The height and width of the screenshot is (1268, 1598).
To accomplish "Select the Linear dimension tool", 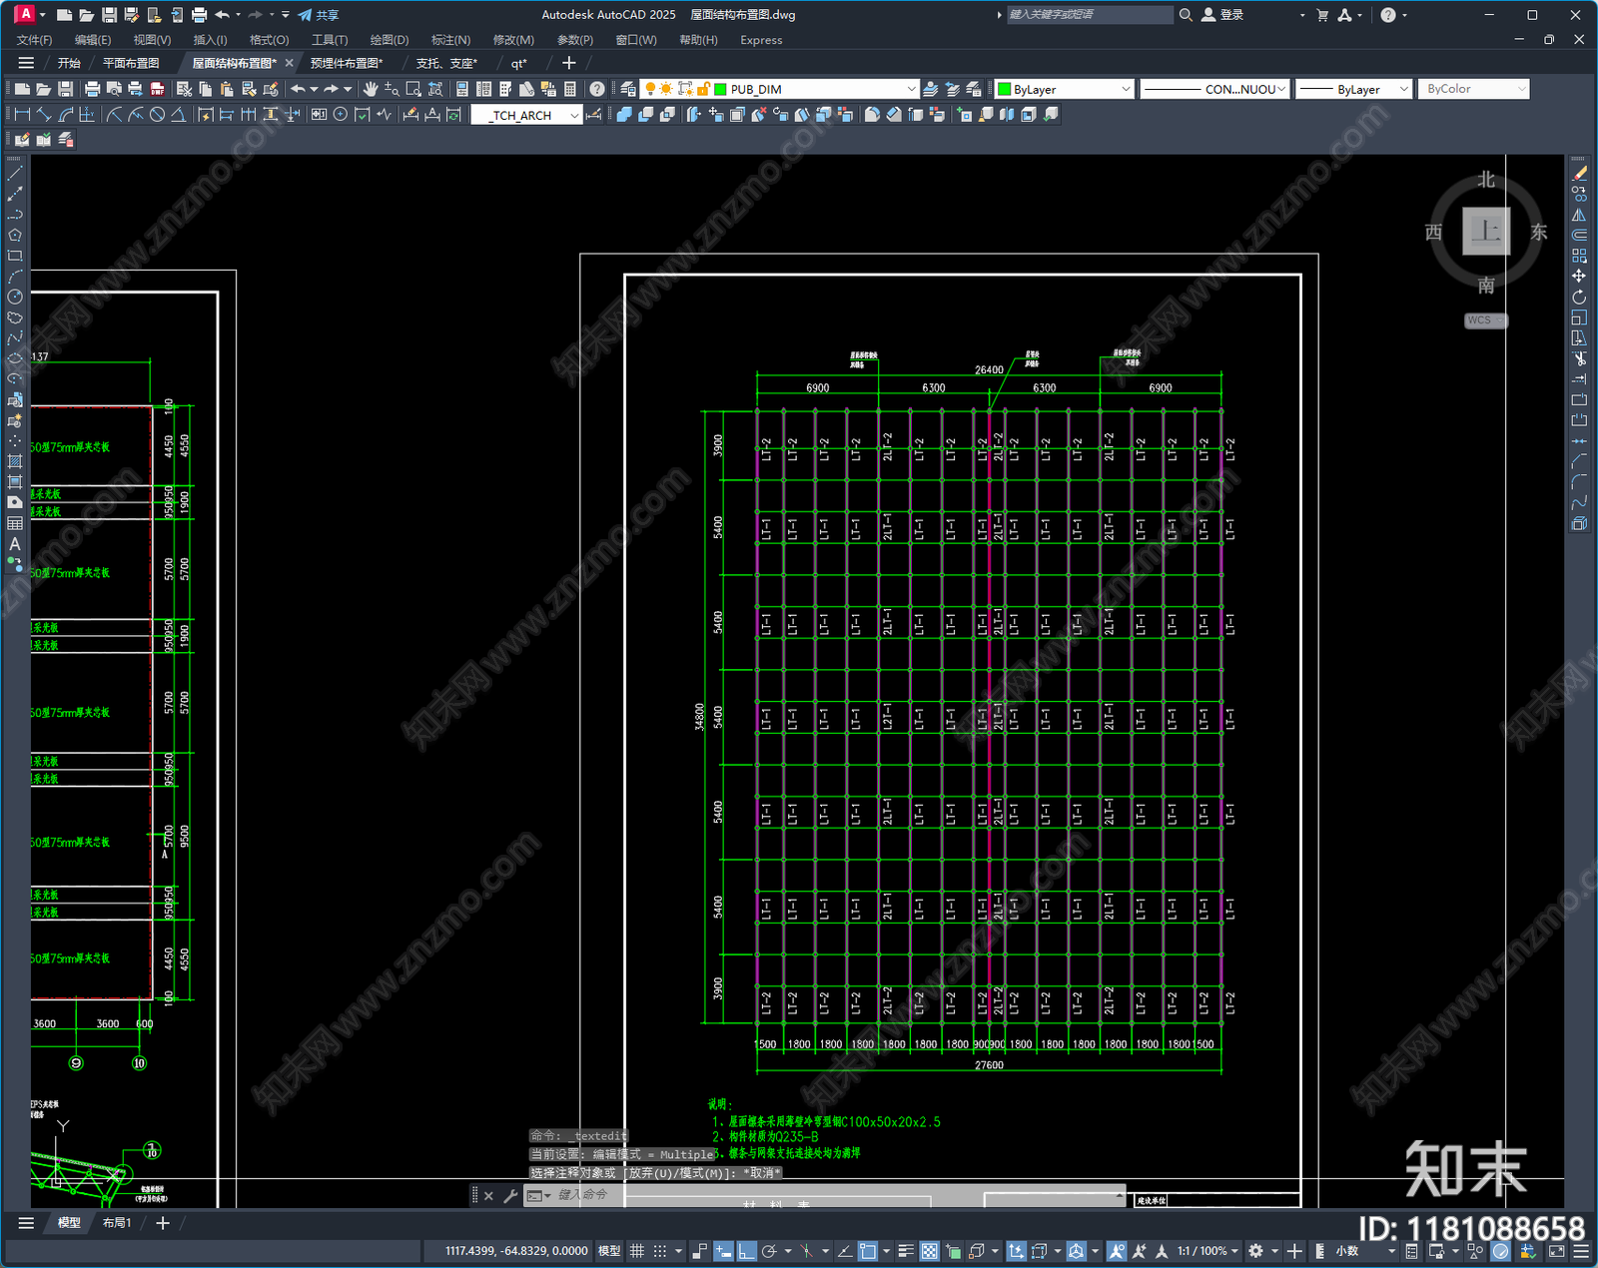I will coord(22,115).
